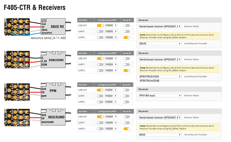Image resolution: width=231 pixels, height=142 pixels.
Task: Enable UART1 Serial Rx in IBUS/SUMD table
Action: tap(126, 123)
